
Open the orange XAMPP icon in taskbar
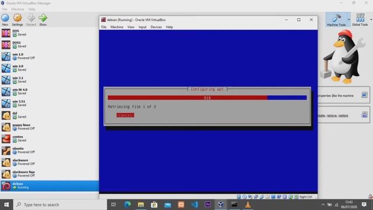[x=181, y=205]
